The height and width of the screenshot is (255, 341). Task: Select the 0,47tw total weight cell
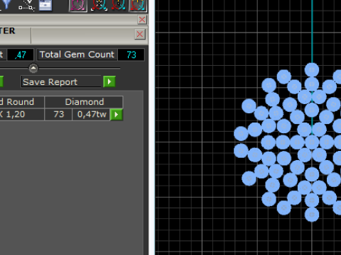coord(91,115)
